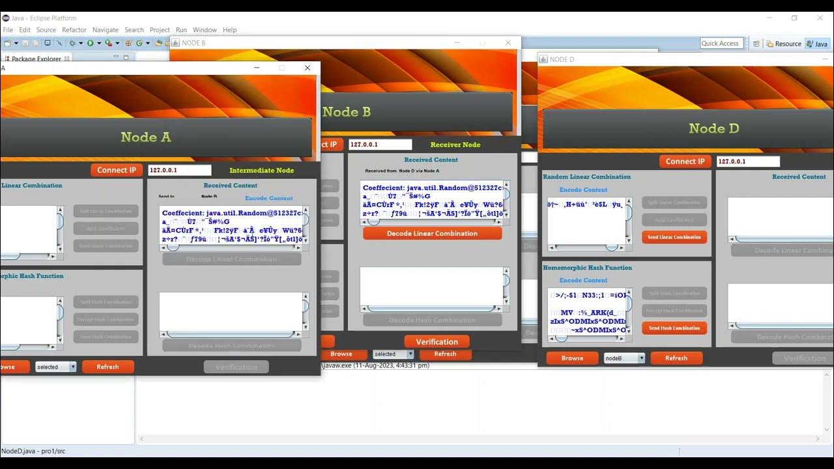
Task: Open the 'selected' dropdown in Node A
Action: point(56,367)
